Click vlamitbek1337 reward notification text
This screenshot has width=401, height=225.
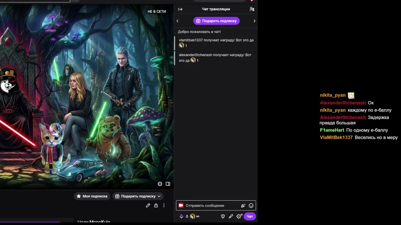216,43
